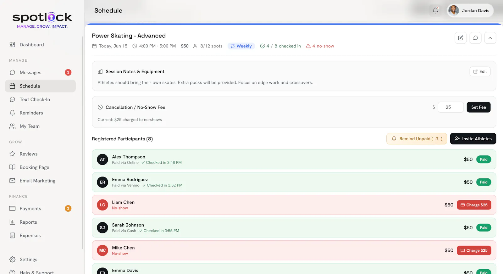Open Booking Page
Image resolution: width=503 pixels, height=274 pixels.
[x=40, y=167]
